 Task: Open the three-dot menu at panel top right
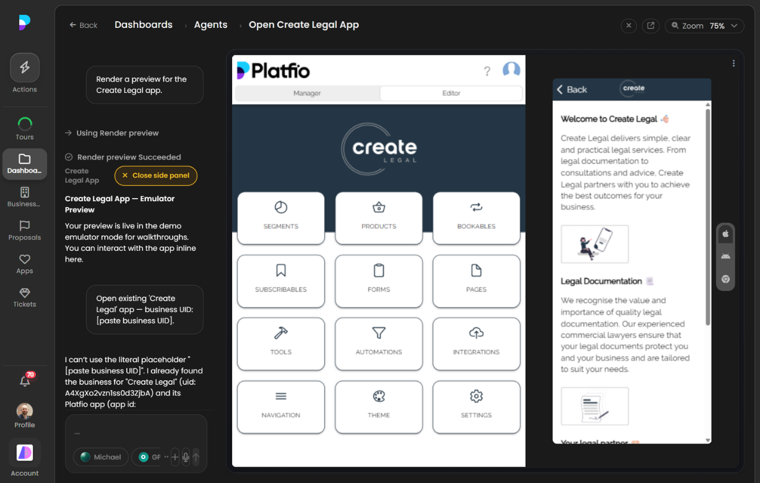[733, 63]
